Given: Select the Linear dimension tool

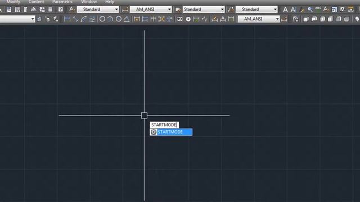Looking at the screenshot, I should point(67,19).
